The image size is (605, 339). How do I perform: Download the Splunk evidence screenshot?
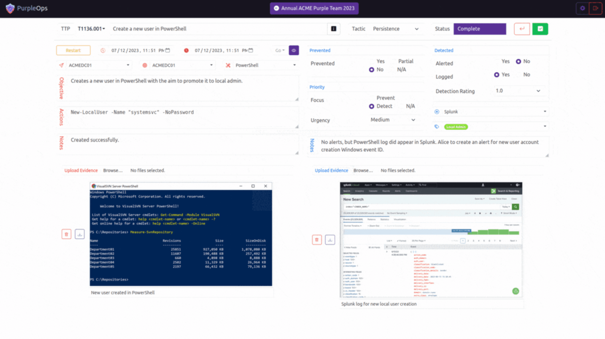[330, 240]
